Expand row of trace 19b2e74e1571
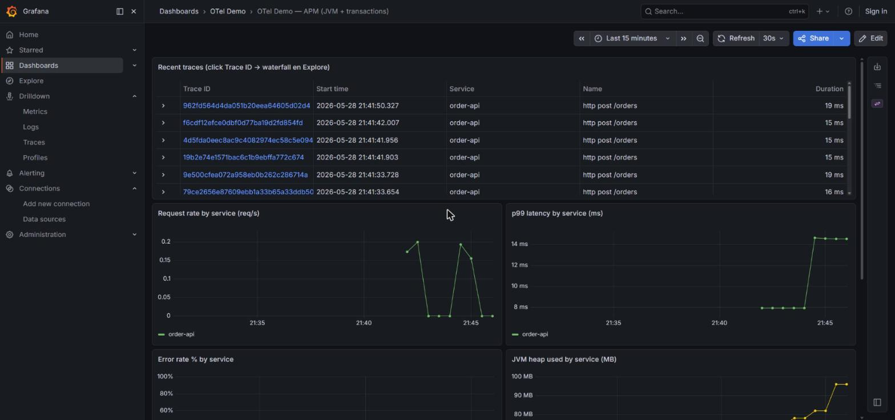 163,157
